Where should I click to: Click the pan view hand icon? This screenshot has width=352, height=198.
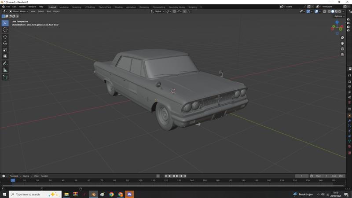coord(342,43)
